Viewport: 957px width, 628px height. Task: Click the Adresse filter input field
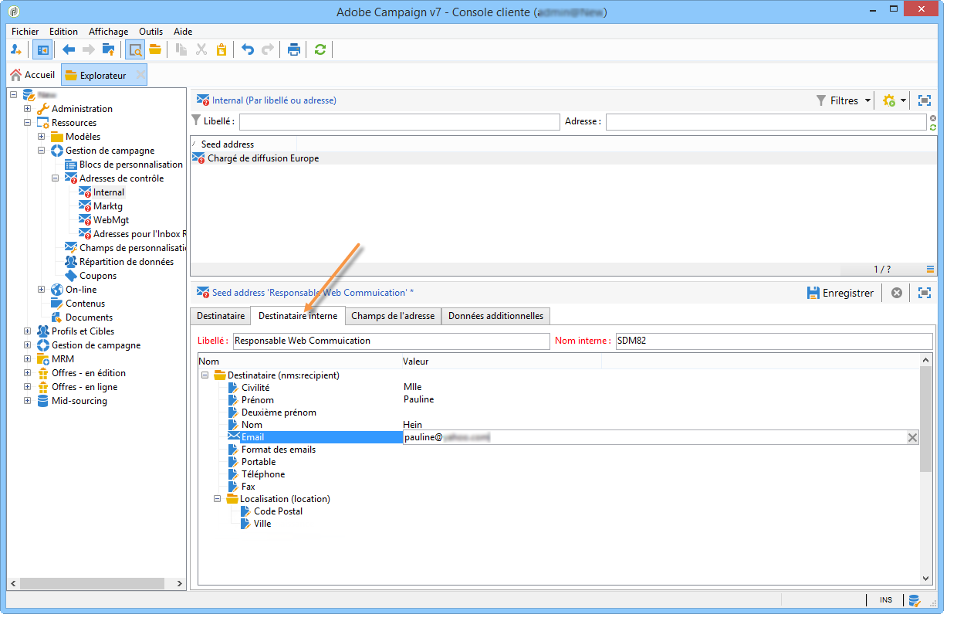coord(766,122)
